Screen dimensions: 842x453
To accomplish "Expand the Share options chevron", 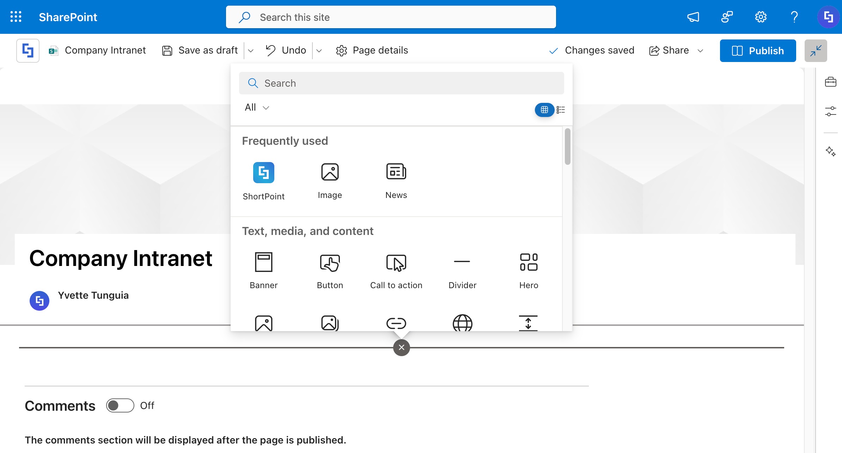I will 700,51.
